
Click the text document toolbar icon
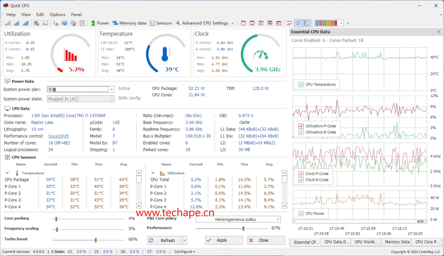[82, 23]
